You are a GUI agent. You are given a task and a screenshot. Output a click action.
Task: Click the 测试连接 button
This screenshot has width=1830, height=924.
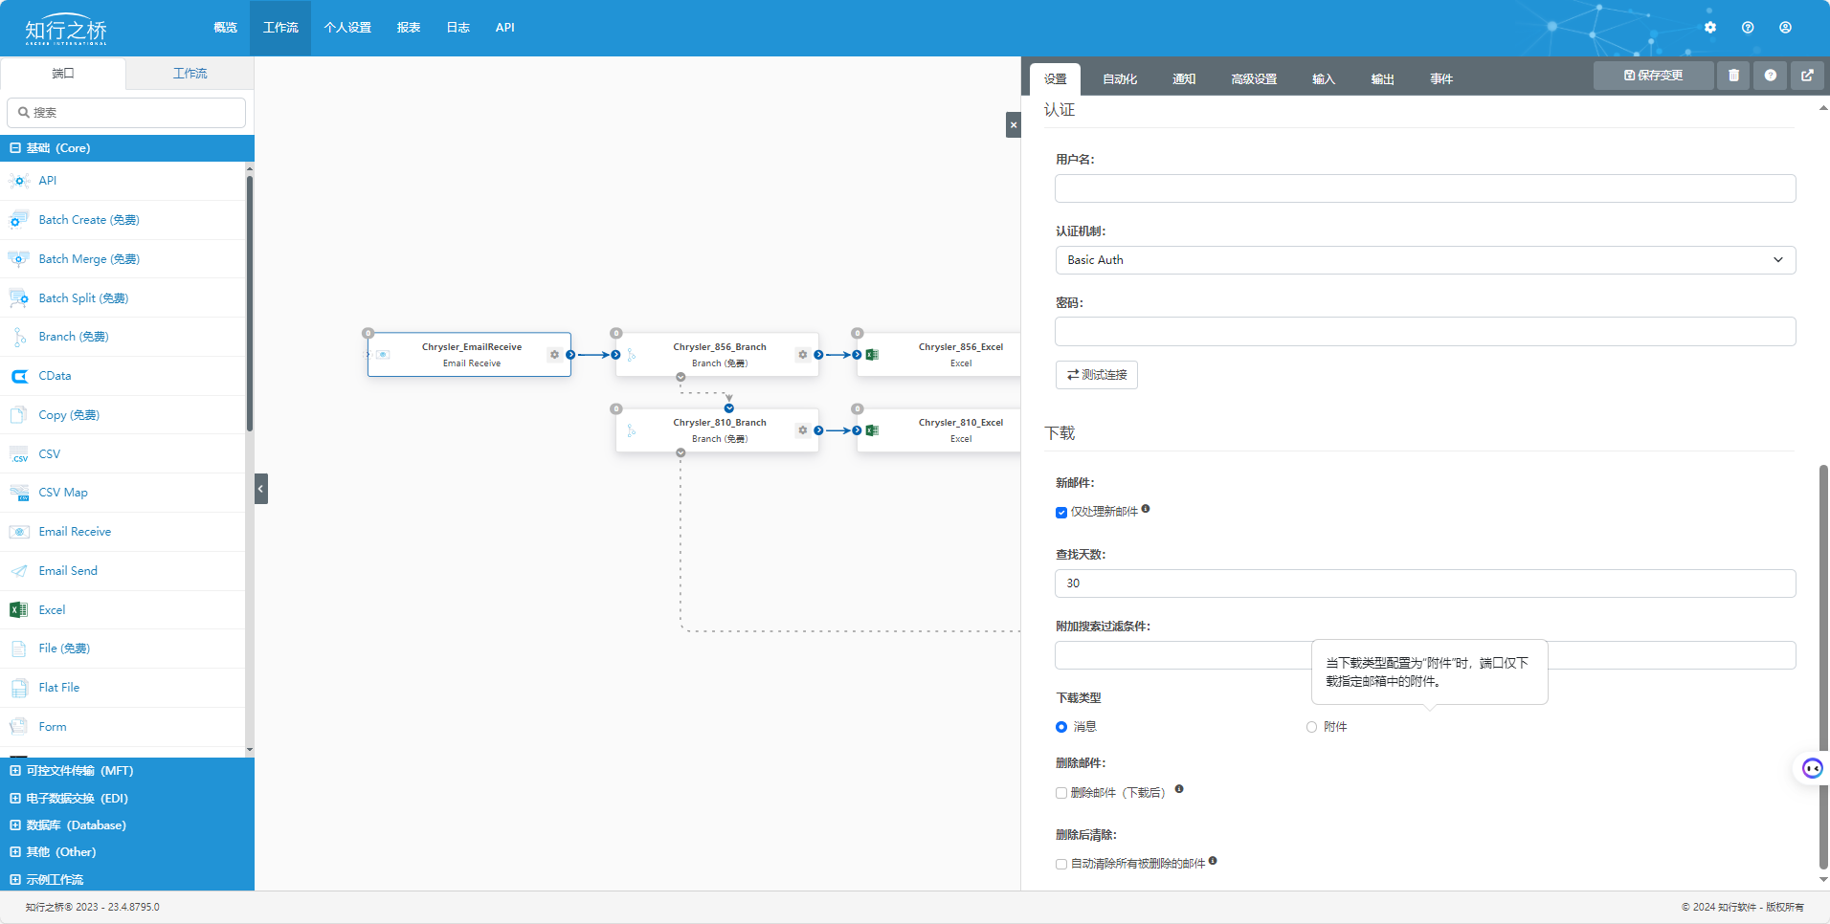click(x=1097, y=375)
